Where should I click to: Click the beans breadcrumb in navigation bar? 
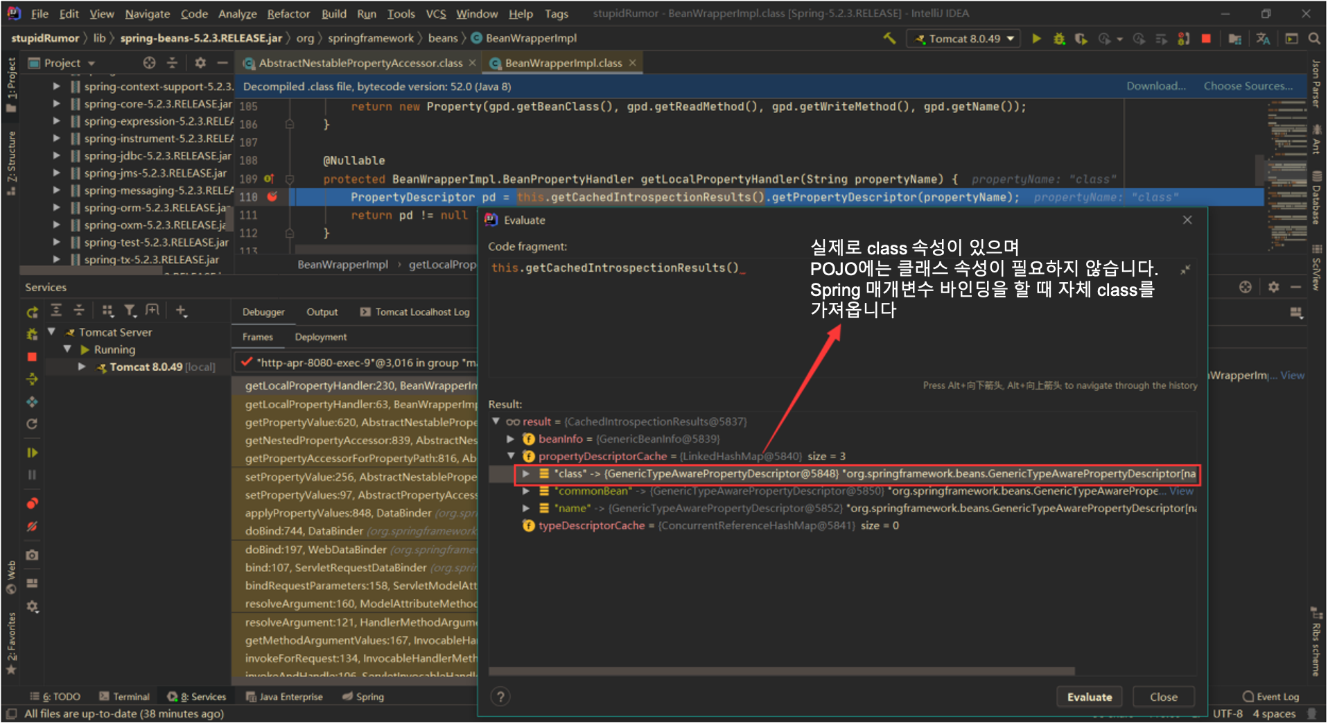(x=442, y=38)
